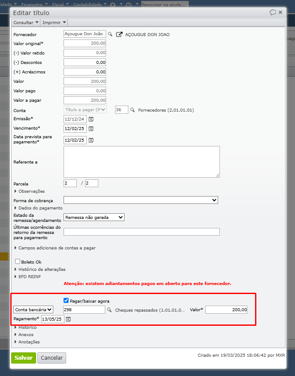Click the Fornecedor input field
The width and height of the screenshot is (295, 376).
[x=85, y=34]
